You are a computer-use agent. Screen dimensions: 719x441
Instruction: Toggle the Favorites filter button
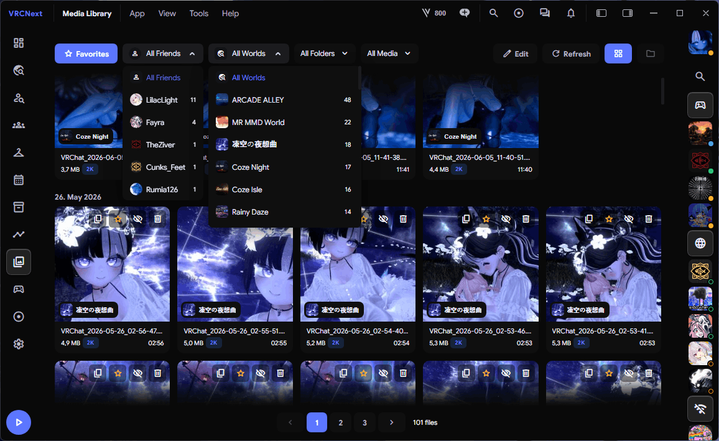tap(86, 53)
